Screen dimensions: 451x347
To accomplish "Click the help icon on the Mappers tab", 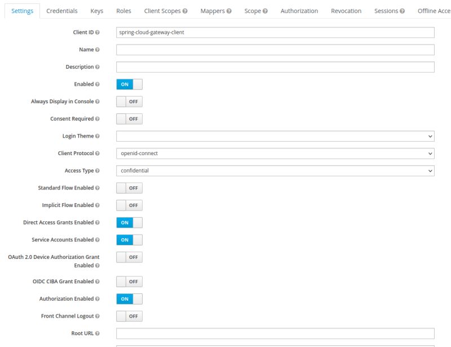I will (231, 10).
